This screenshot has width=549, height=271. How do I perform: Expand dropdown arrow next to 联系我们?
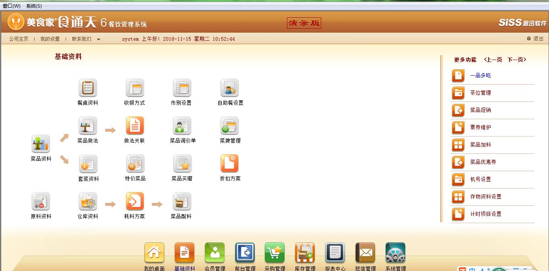tap(99, 39)
